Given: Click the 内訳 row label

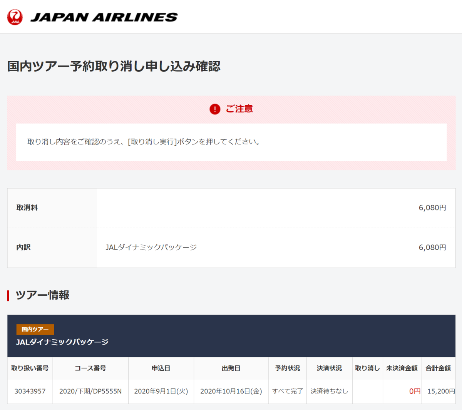Looking at the screenshot, I should pyautogui.click(x=23, y=247).
